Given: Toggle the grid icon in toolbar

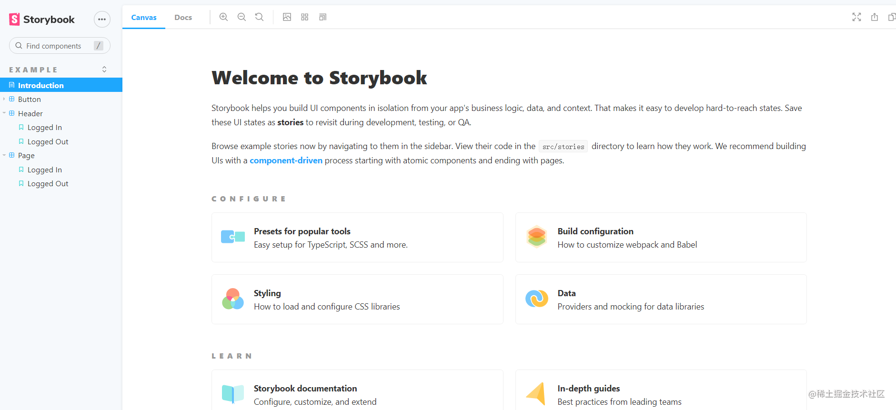Looking at the screenshot, I should (305, 17).
